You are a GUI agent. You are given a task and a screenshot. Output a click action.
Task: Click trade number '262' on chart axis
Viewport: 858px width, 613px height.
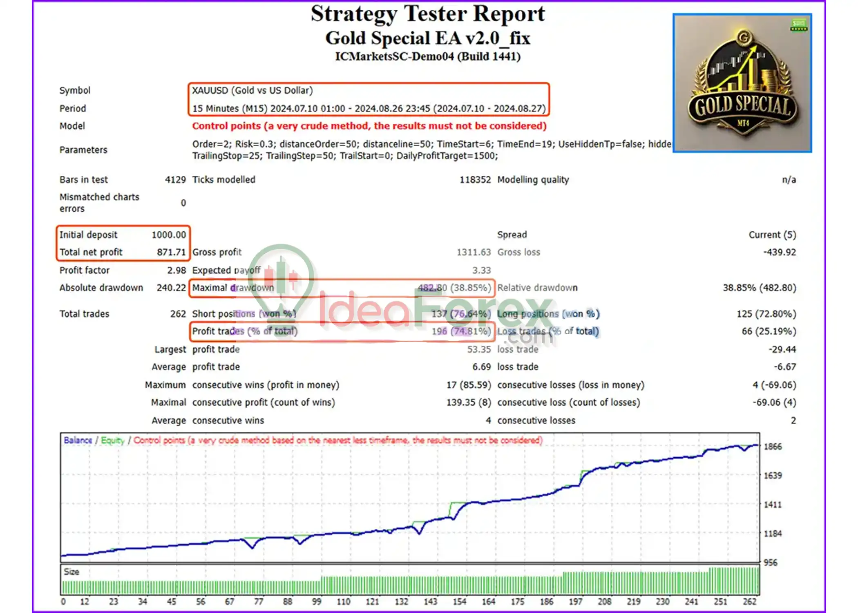click(749, 602)
